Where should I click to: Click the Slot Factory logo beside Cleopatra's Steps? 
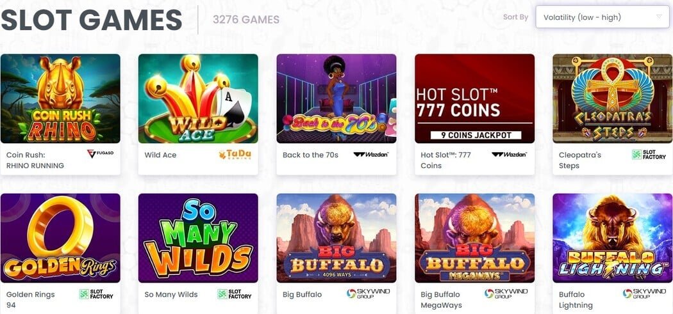click(x=649, y=155)
